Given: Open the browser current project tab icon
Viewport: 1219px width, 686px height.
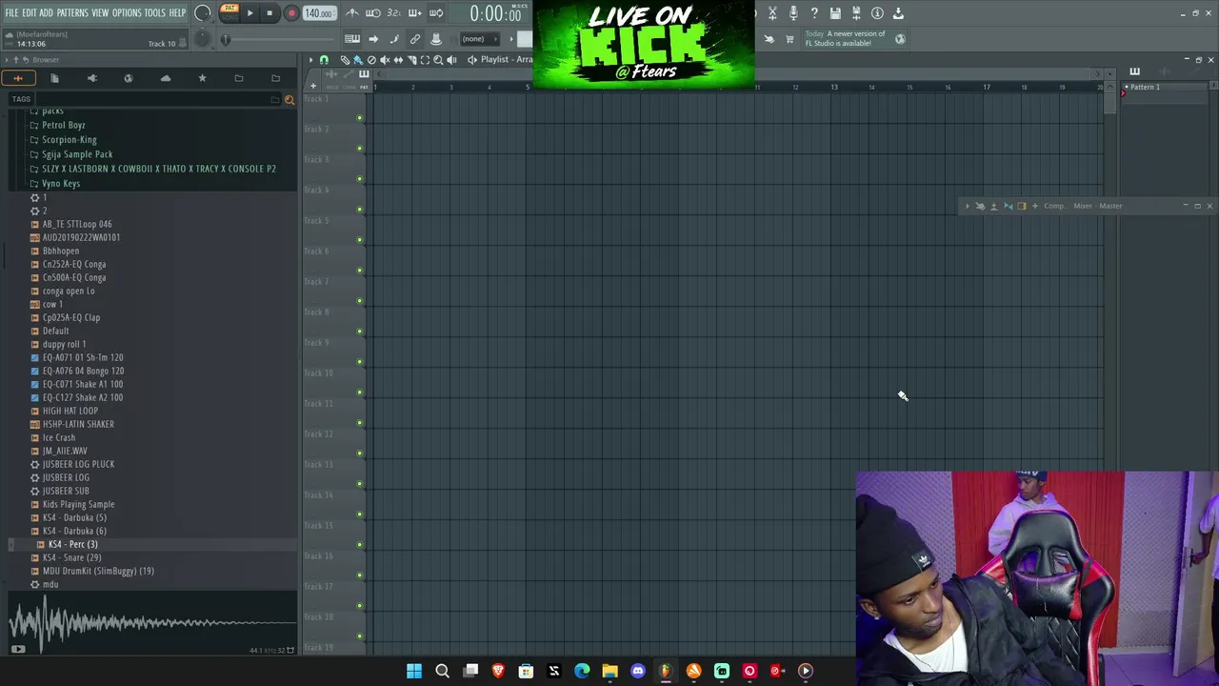Looking at the screenshot, I should coord(54,78).
